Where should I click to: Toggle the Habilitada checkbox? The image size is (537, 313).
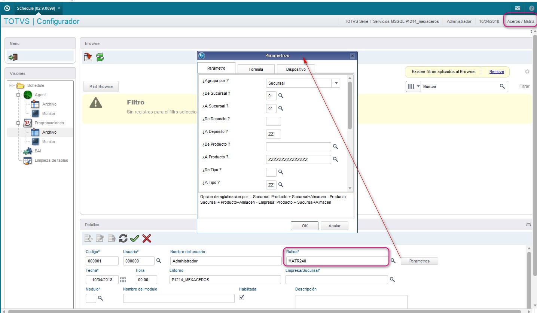click(242, 297)
